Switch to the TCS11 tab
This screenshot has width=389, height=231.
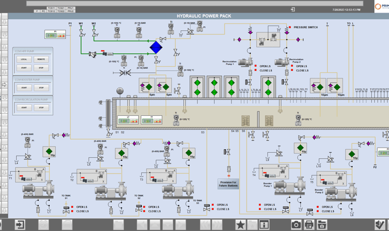point(51,8)
